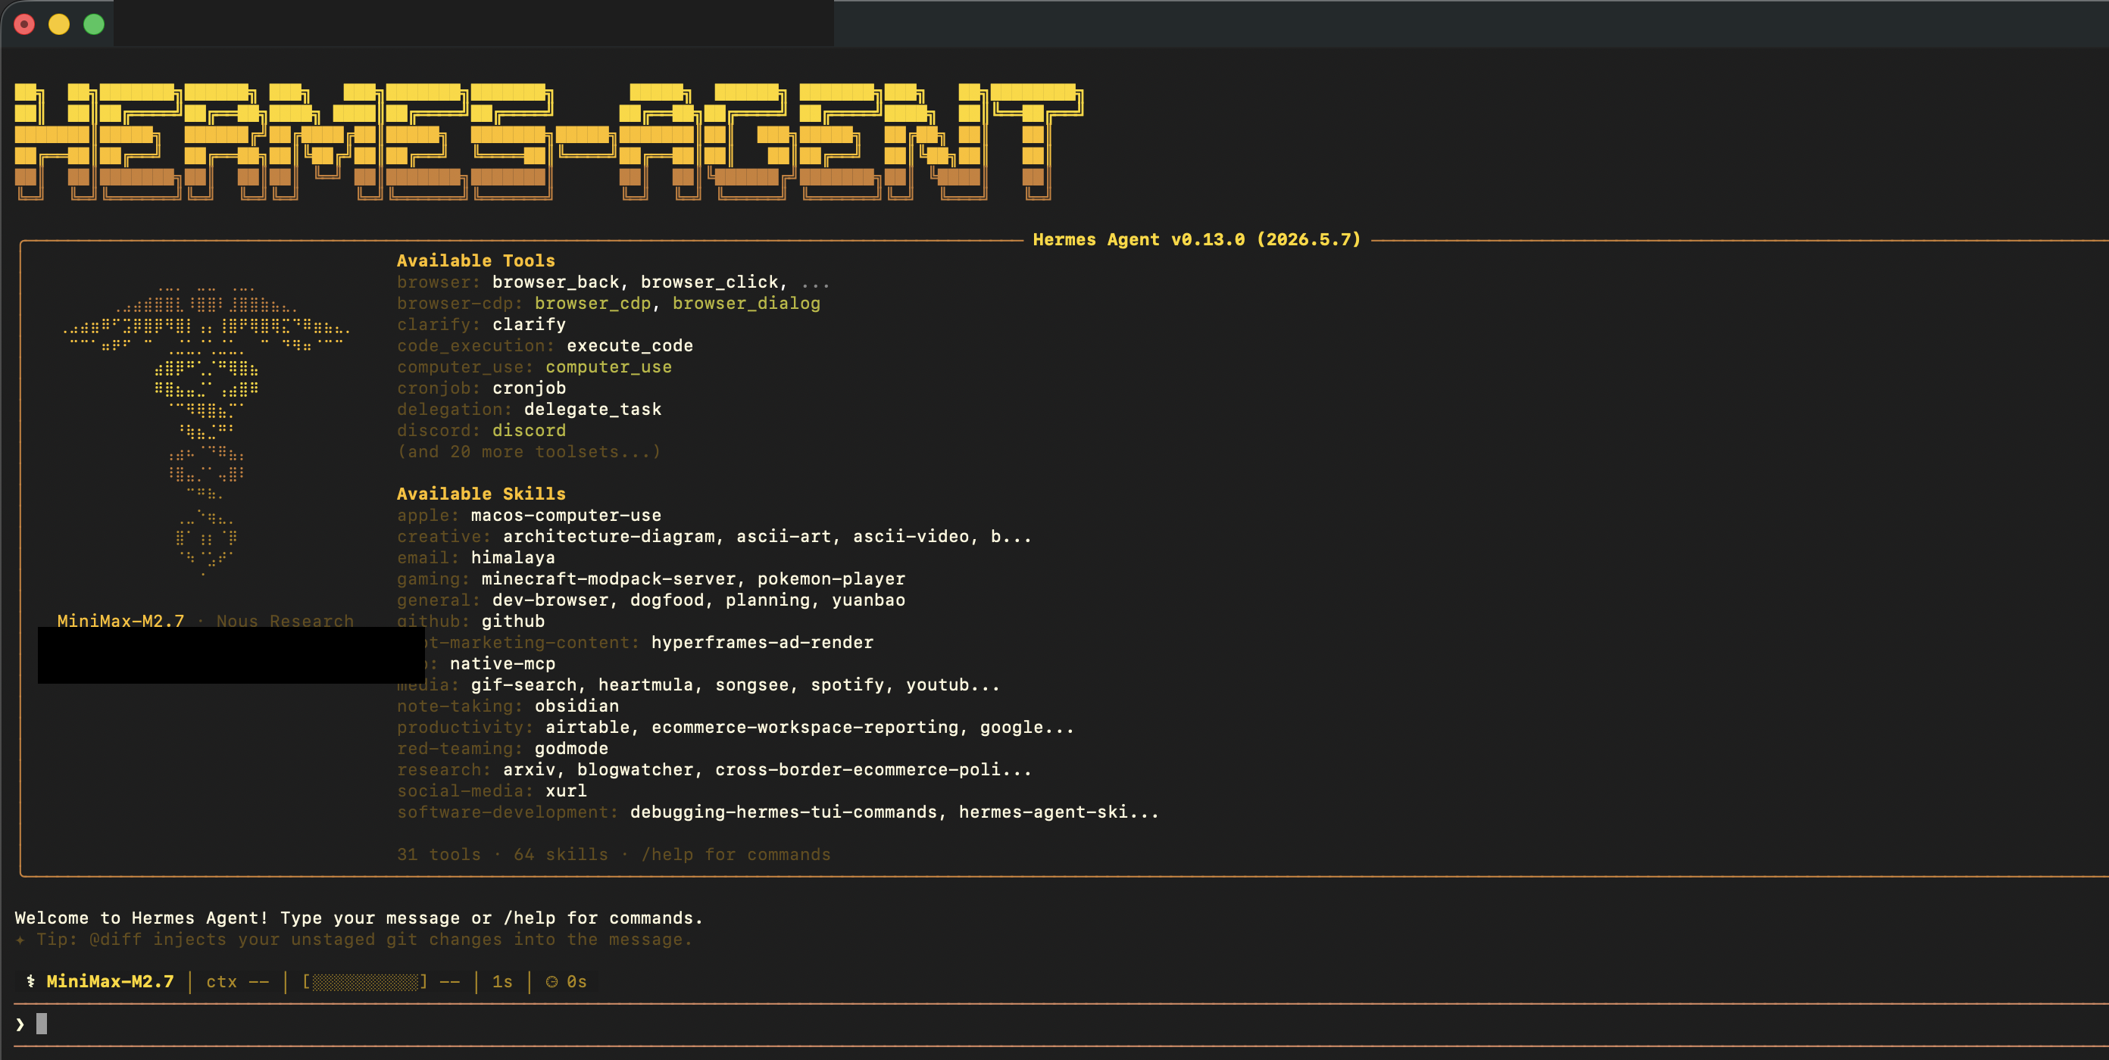Click 'debugging-hermes-tui-commands' skill

click(783, 812)
